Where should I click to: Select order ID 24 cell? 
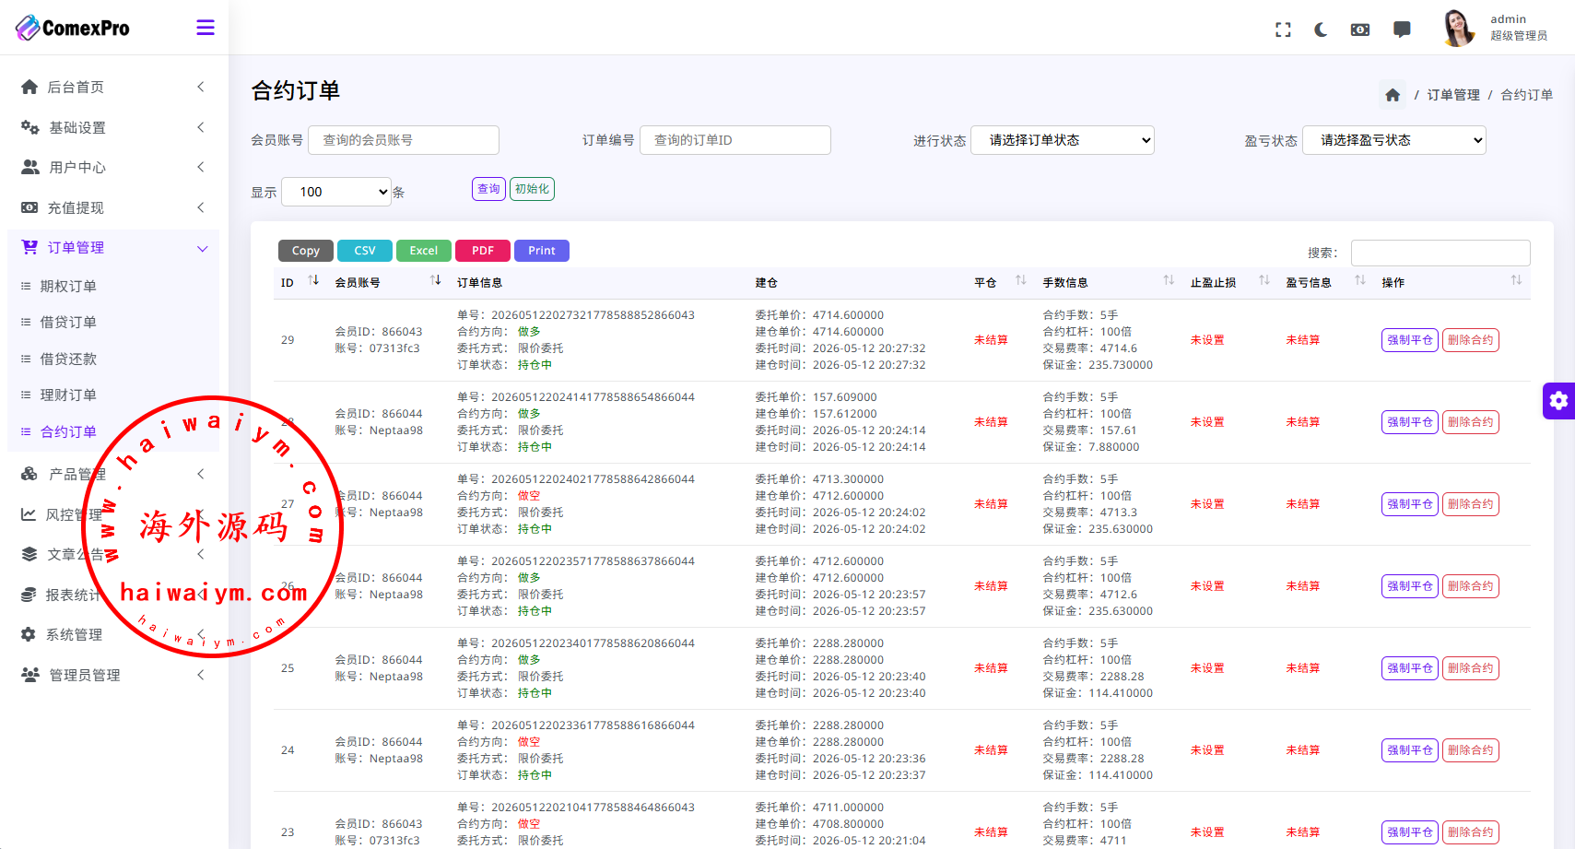click(x=288, y=750)
